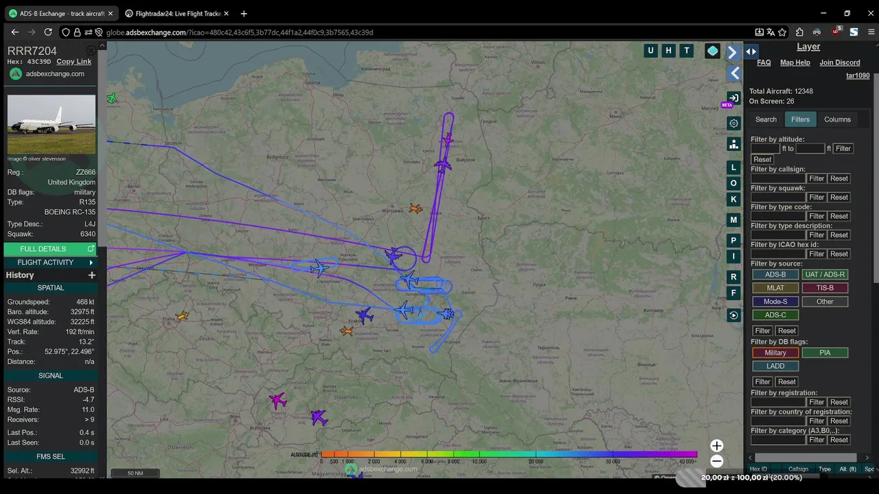Open the browser hamburger menu

(x=872, y=32)
